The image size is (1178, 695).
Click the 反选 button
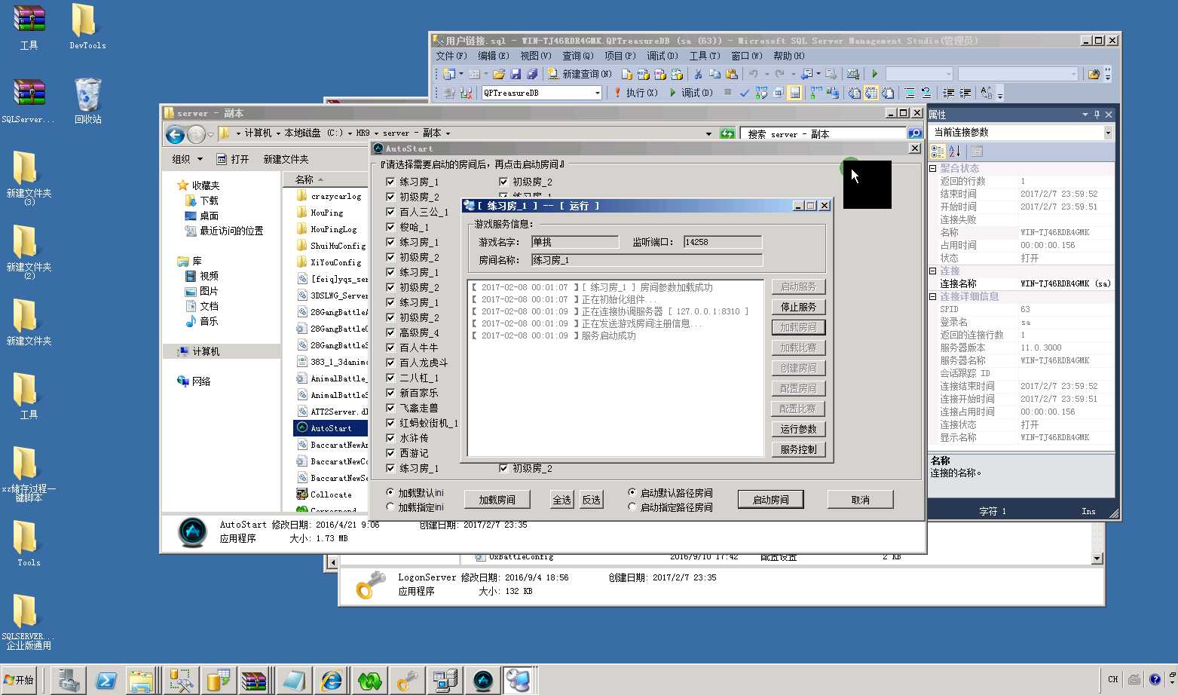tap(592, 500)
